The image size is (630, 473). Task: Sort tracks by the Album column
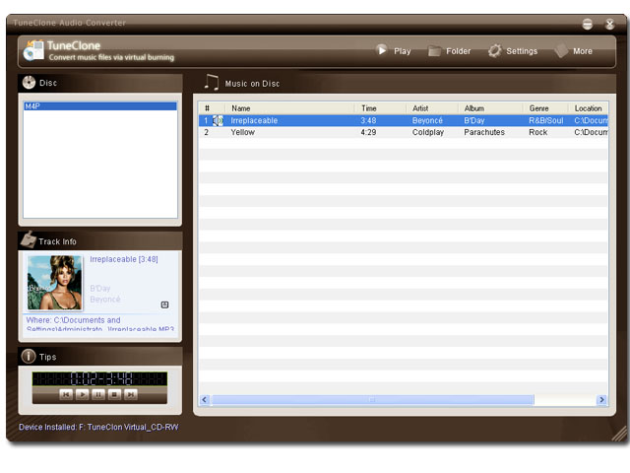pos(490,108)
